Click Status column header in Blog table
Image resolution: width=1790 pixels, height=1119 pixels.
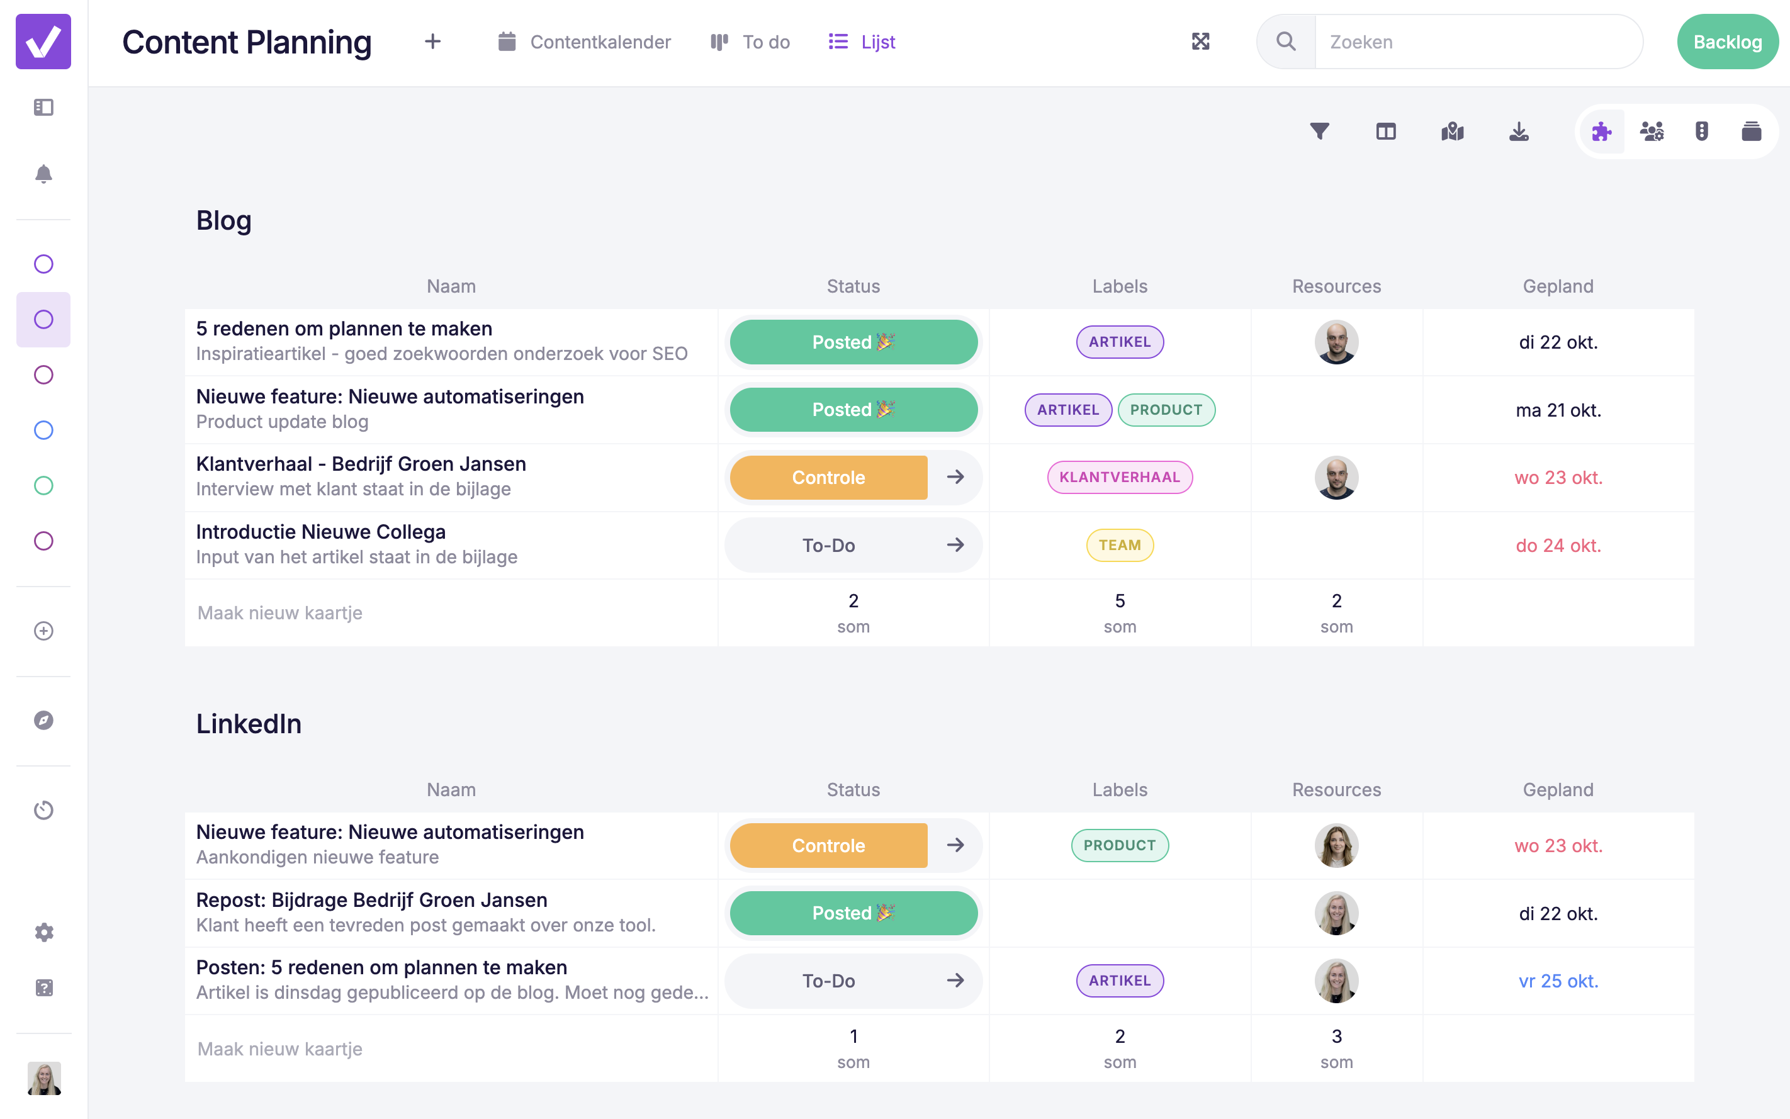pos(853,286)
